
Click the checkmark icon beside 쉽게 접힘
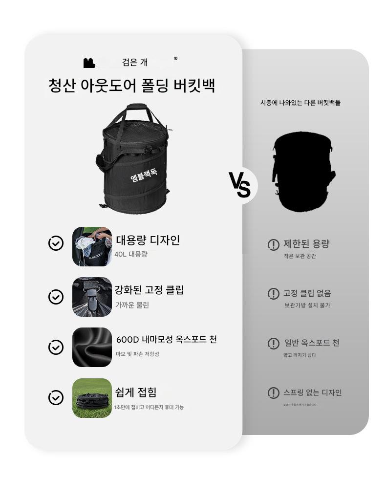pyautogui.click(x=56, y=398)
